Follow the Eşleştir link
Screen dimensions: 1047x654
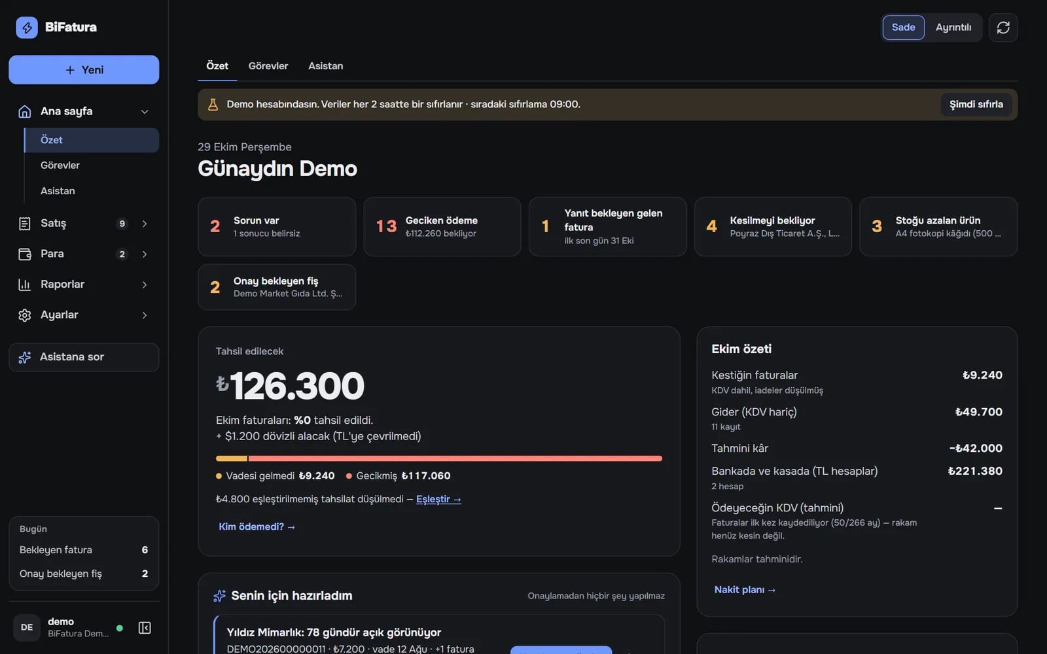pyautogui.click(x=438, y=499)
